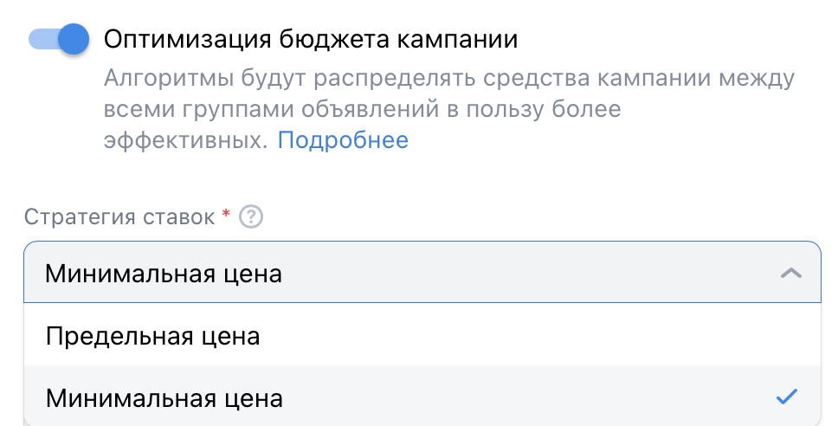Click the red required asterisk
The image size is (838, 426).
tap(226, 213)
